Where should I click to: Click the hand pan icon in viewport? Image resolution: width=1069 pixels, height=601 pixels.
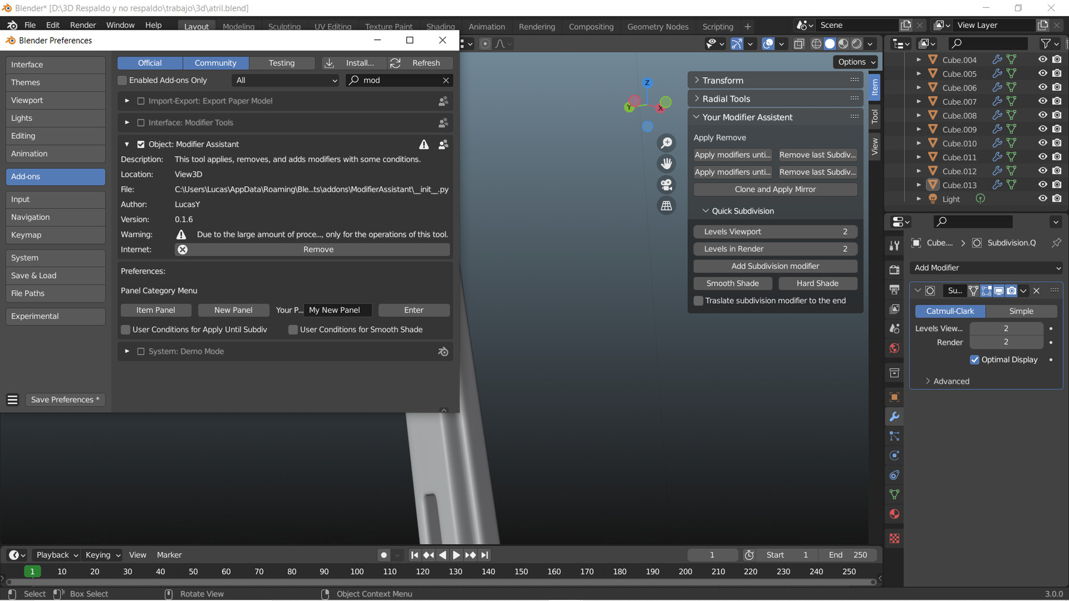pyautogui.click(x=666, y=163)
